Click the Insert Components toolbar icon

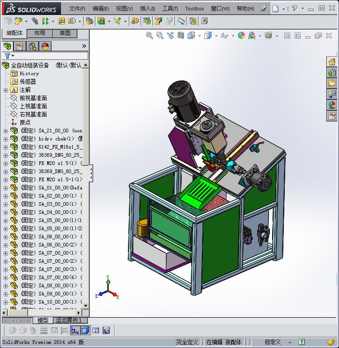(19, 21)
